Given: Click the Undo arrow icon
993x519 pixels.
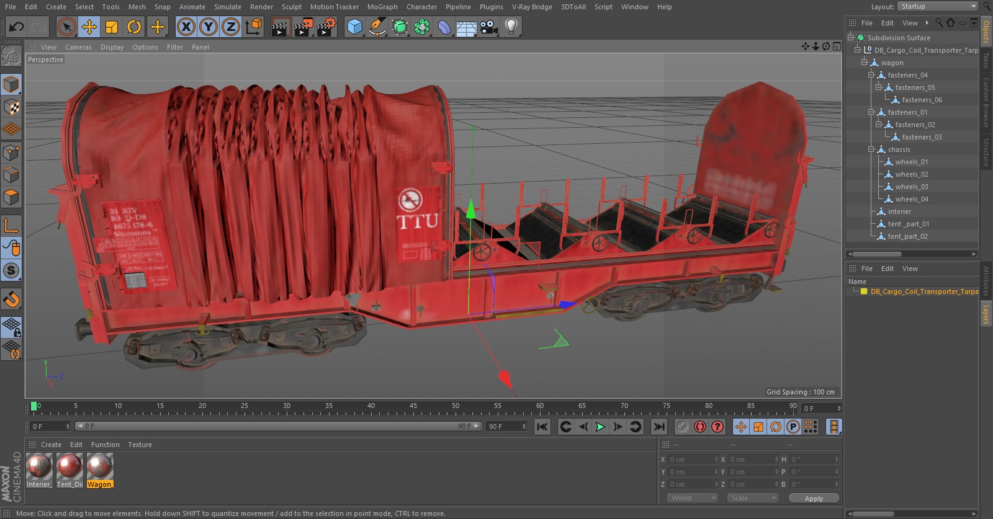Looking at the screenshot, I should [17, 27].
